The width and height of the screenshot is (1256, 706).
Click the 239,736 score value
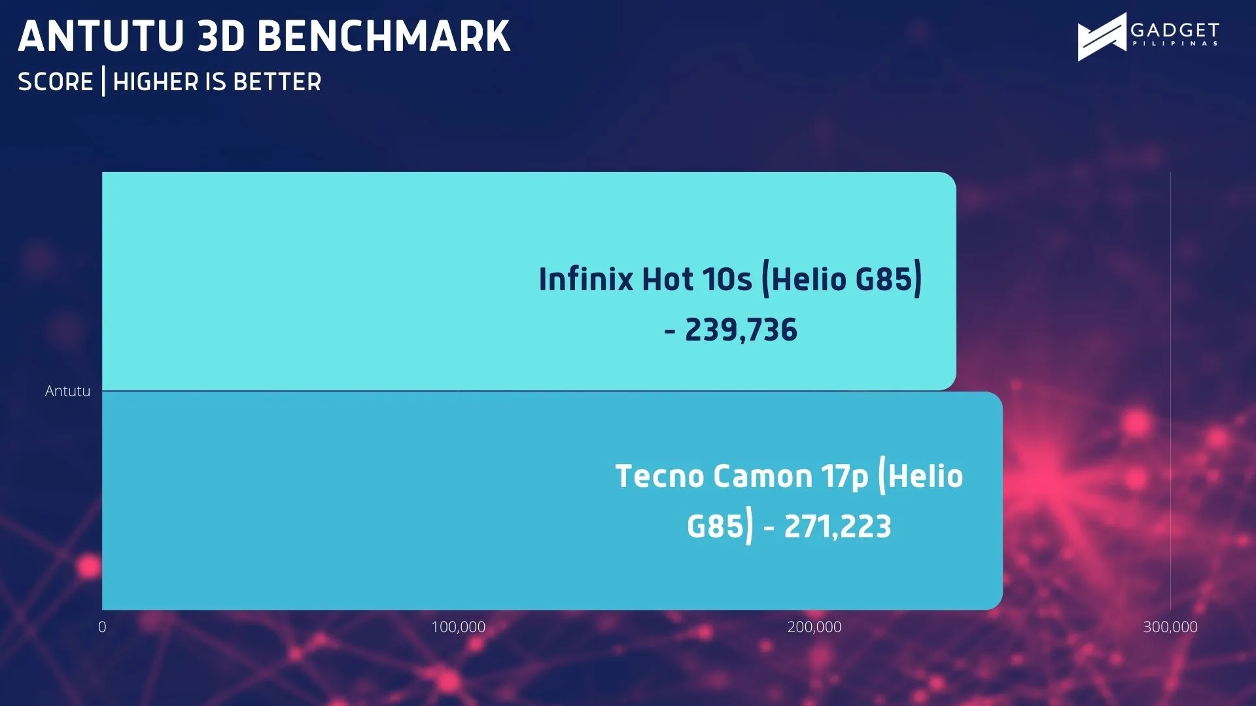click(x=741, y=330)
